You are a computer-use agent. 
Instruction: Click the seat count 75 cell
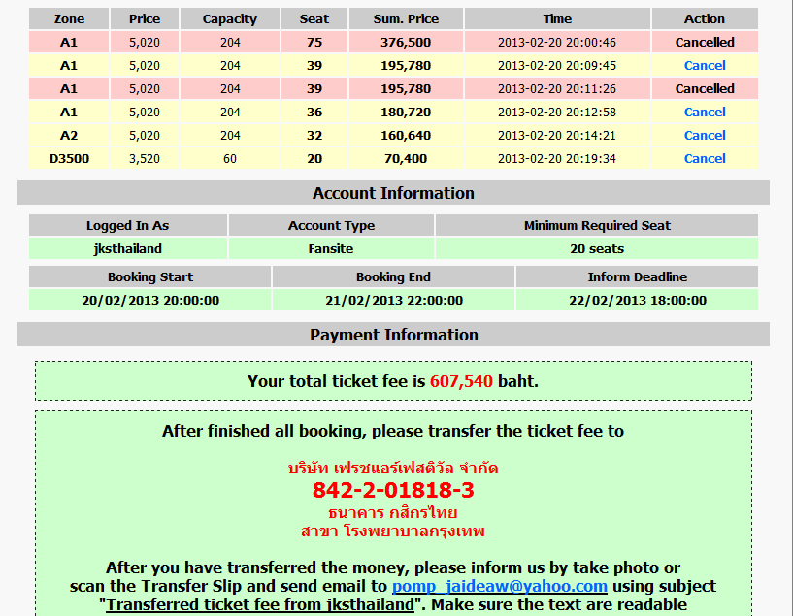314,42
